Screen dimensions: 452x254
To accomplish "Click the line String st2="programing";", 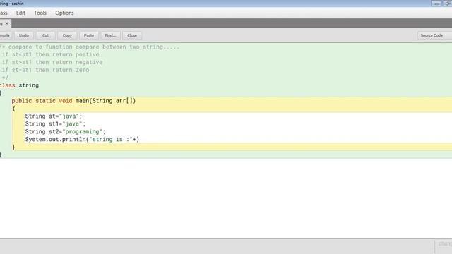I will (66, 132).
